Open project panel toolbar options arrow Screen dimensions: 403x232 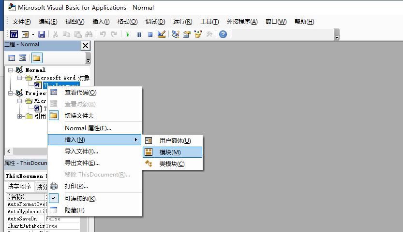click(x=88, y=58)
